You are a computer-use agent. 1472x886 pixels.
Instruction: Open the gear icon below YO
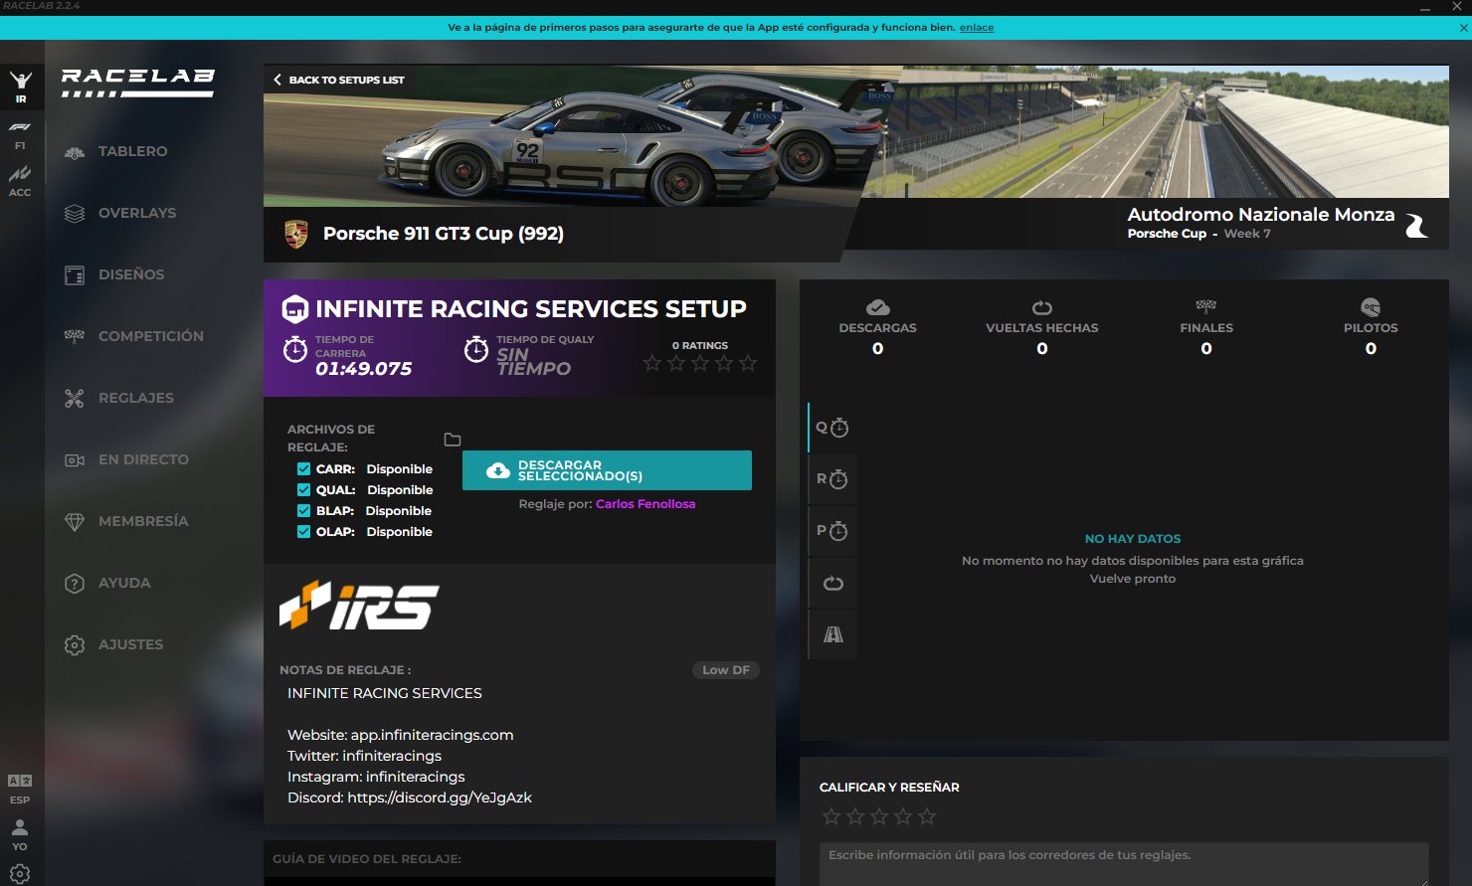click(20, 873)
